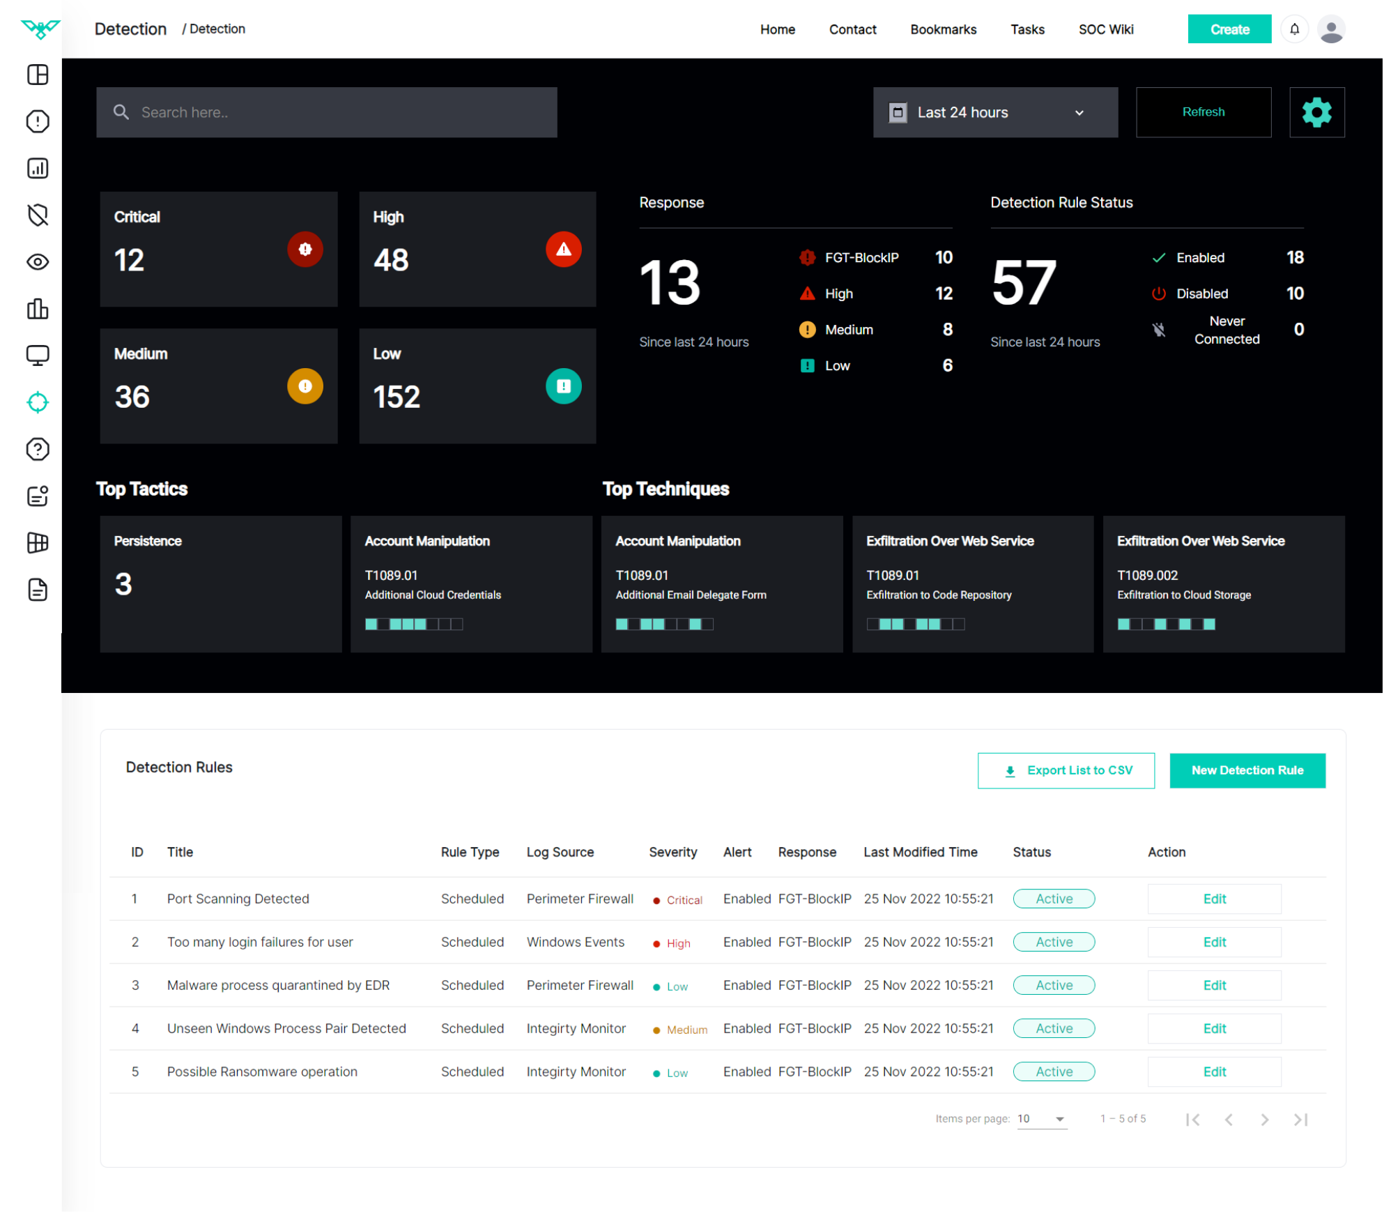Open the Bookmarks menu item
The width and height of the screenshot is (1384, 1213).
tap(944, 29)
